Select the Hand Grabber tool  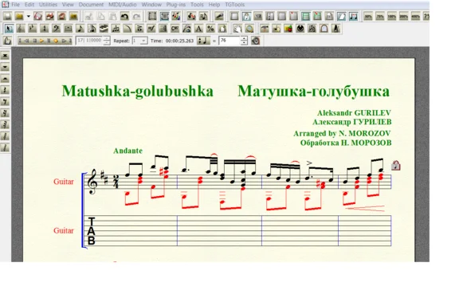(x=237, y=29)
